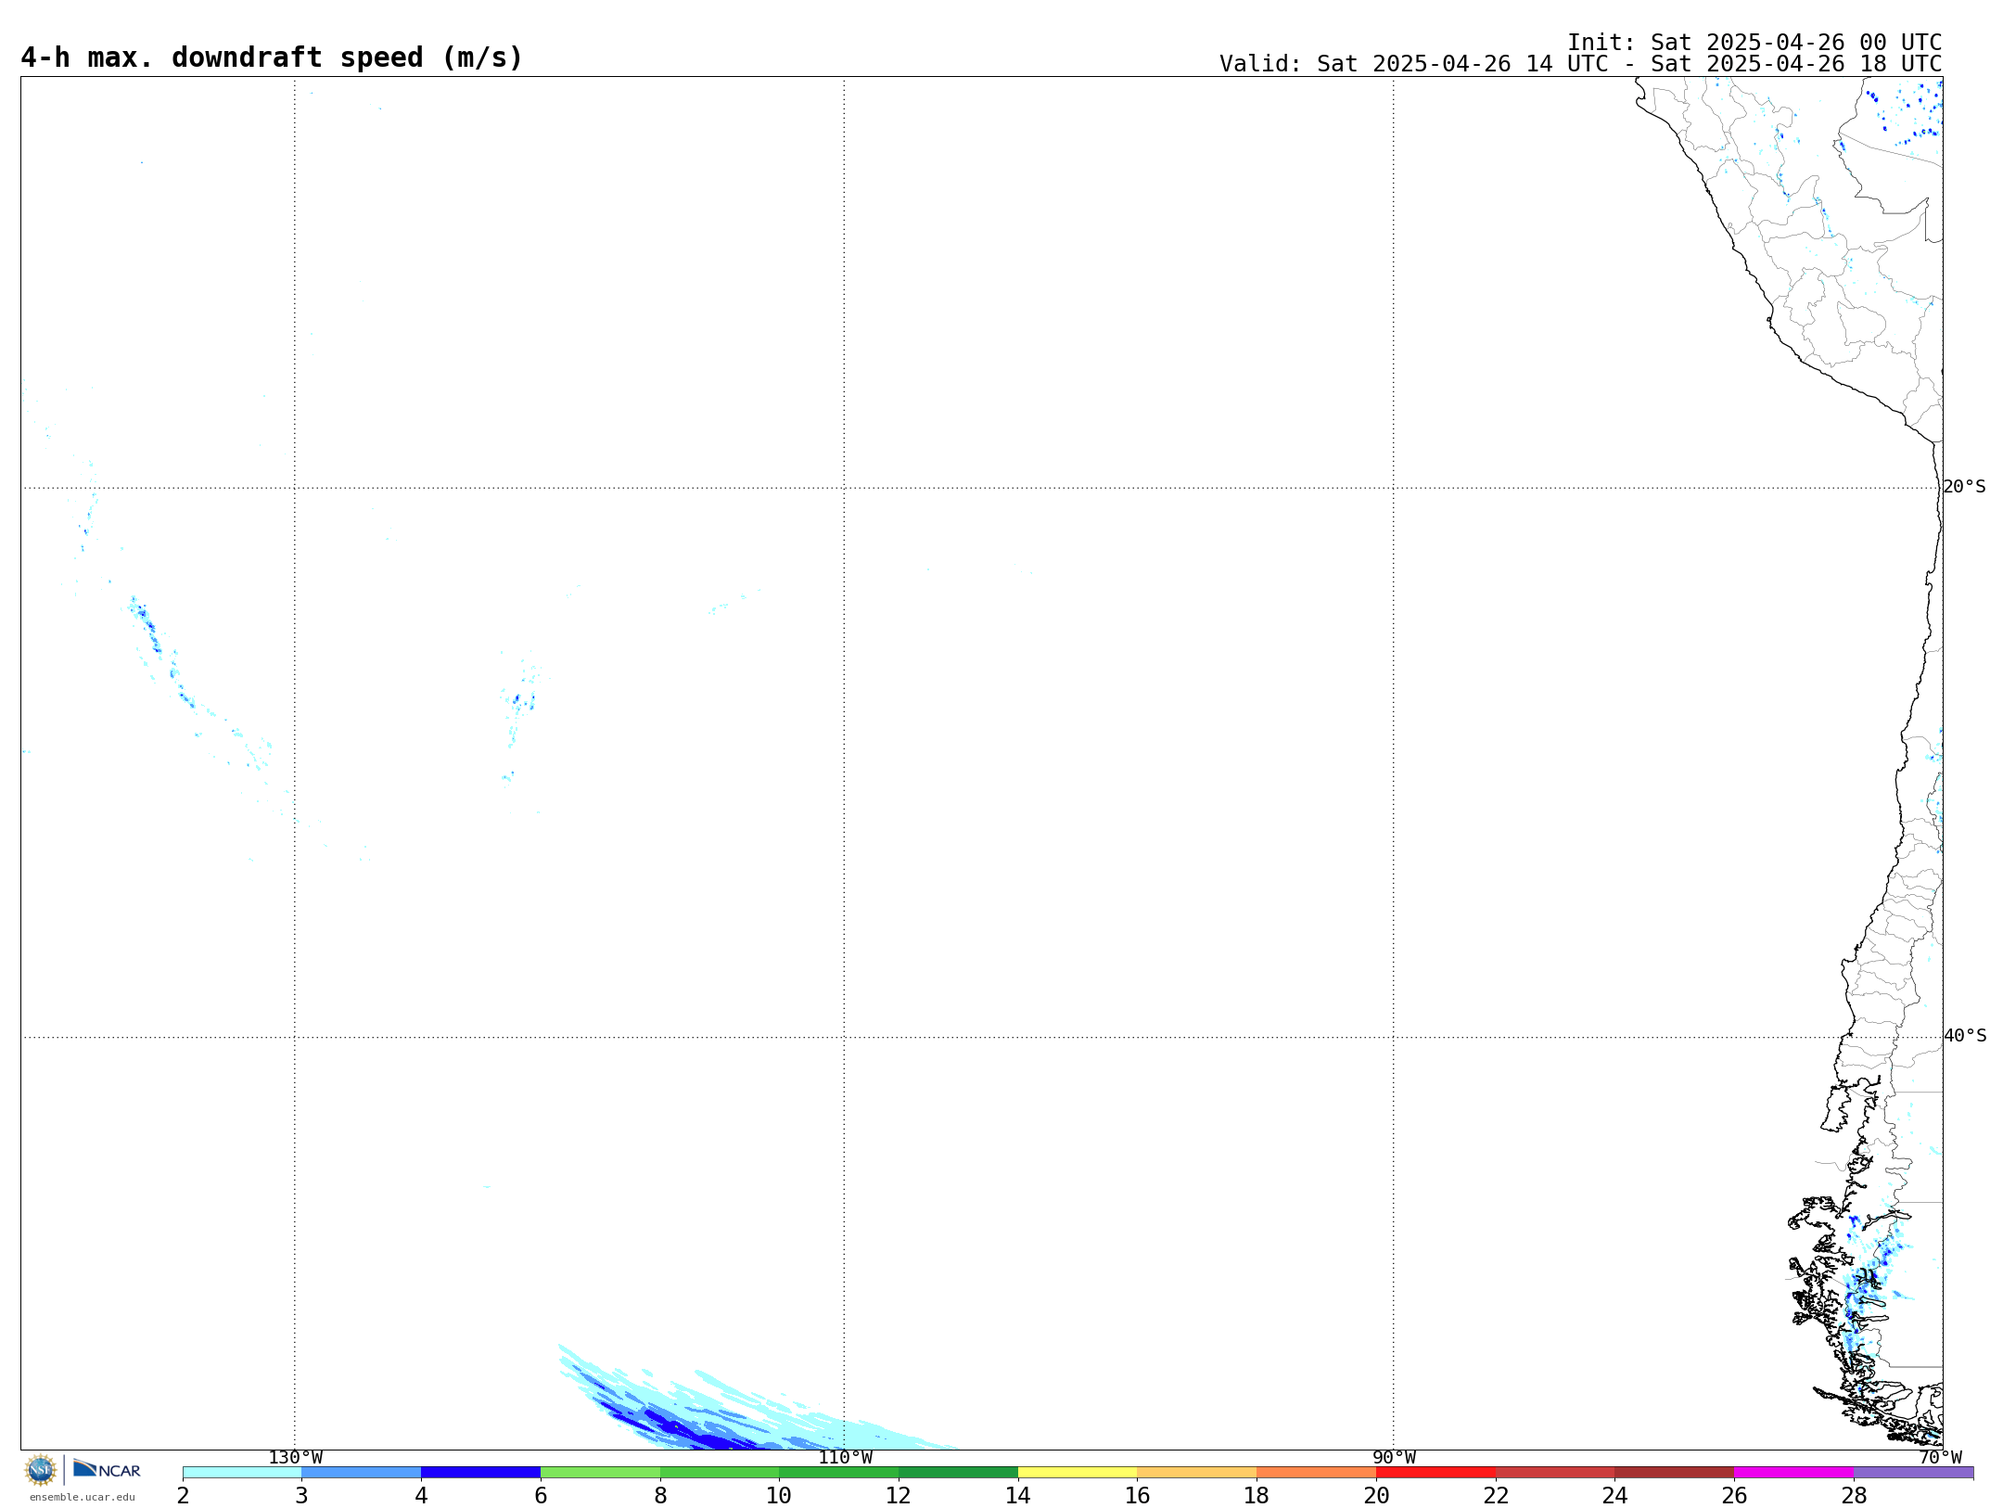This screenshot has width=2003, height=1508.
Task: Click the colorbar tick label 2
Action: click(x=183, y=1496)
